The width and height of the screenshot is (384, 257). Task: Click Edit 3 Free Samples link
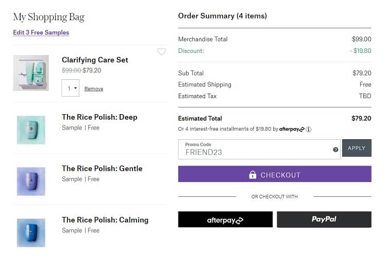coord(41,32)
